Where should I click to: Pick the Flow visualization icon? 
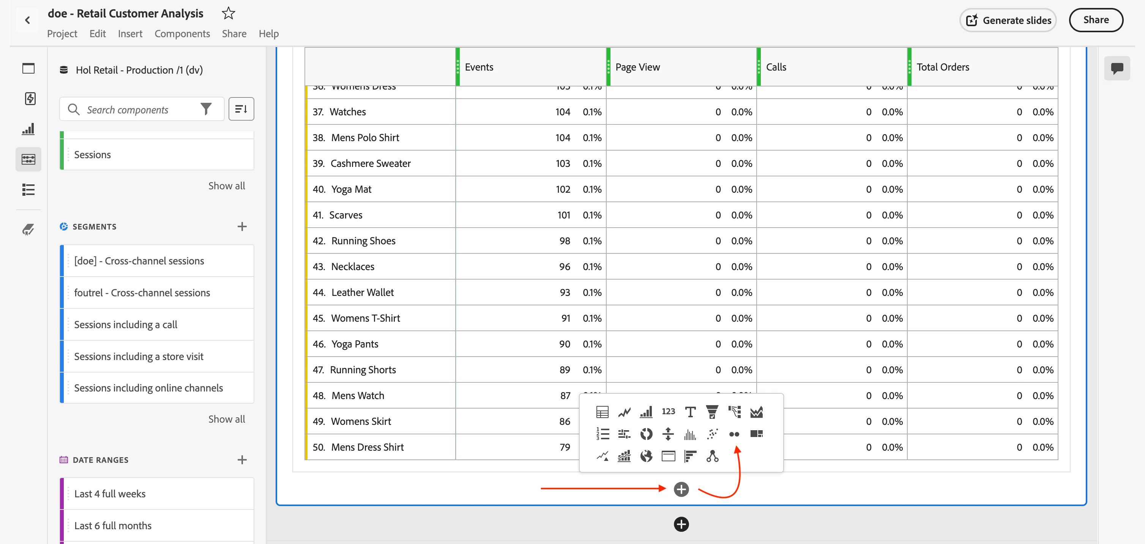734,412
